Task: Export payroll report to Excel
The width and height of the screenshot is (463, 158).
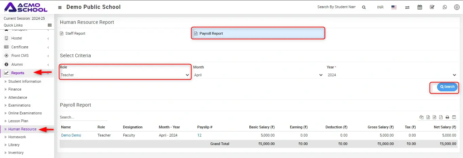Action: [428, 117]
